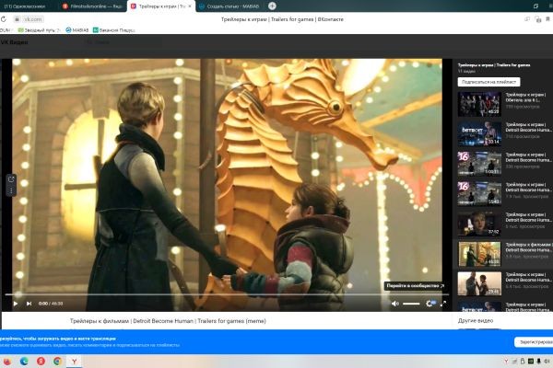The height and width of the screenshot is (368, 553).
Task: Enter fullscreen mode in the video player
Action: coord(443,304)
